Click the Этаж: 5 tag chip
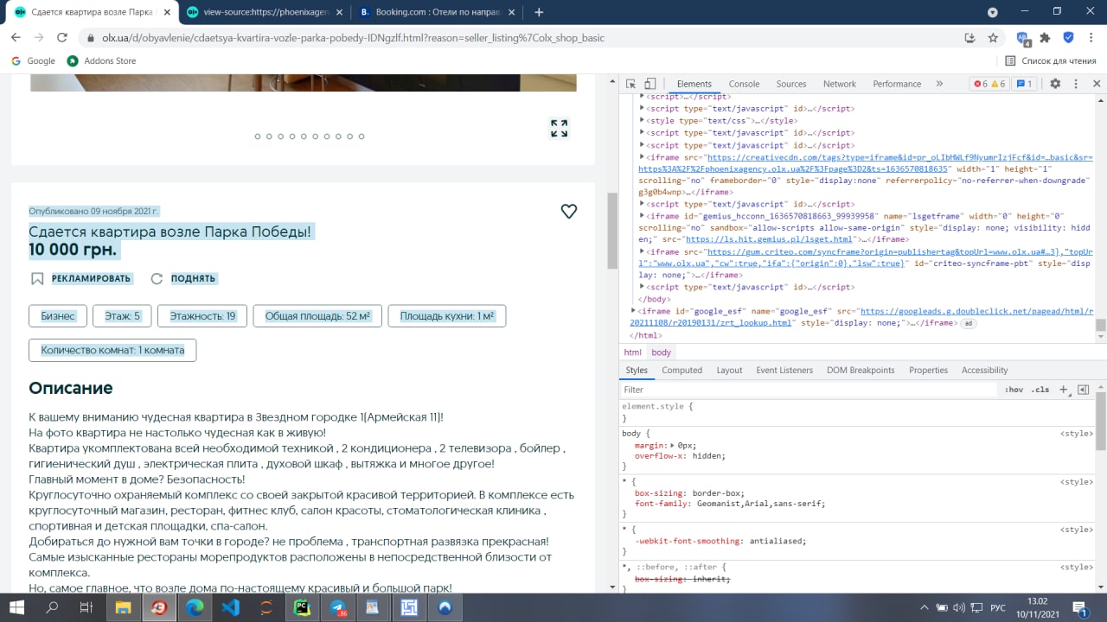 [x=122, y=316]
